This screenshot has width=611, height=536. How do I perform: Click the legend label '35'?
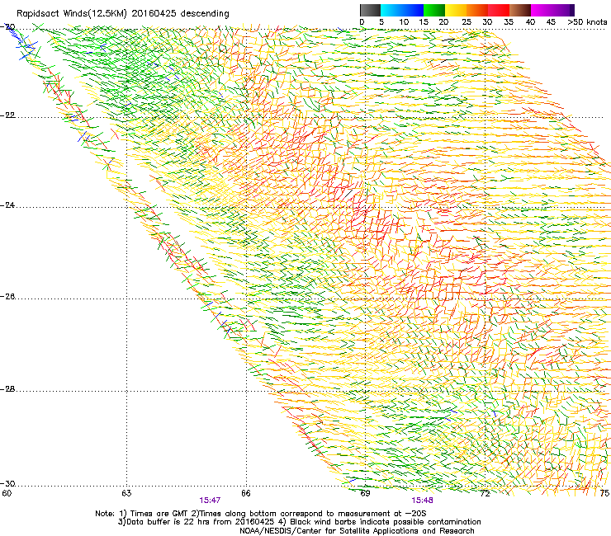pos(509,22)
